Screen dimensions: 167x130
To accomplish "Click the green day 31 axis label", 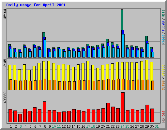I will pos(157,126).
